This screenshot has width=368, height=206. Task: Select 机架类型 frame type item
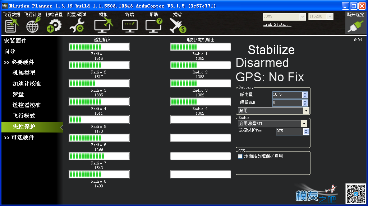(x=24, y=73)
